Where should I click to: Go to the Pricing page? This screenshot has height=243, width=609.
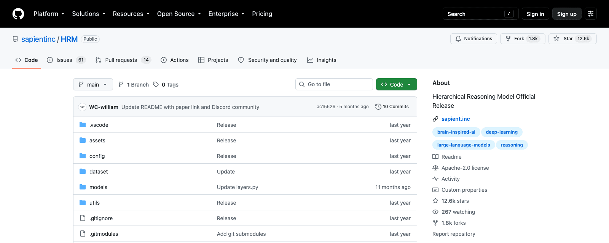pos(262,14)
